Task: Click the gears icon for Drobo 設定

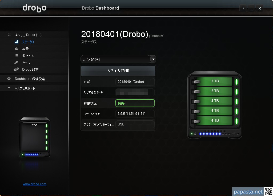Action: 17,70
